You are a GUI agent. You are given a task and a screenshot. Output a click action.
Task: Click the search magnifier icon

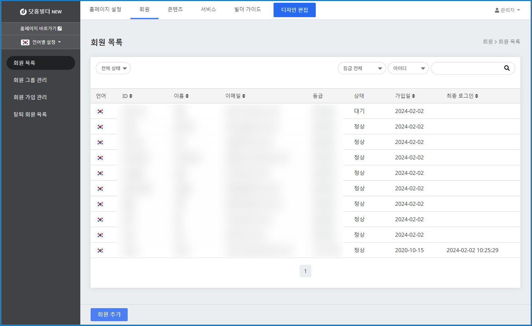(507, 68)
